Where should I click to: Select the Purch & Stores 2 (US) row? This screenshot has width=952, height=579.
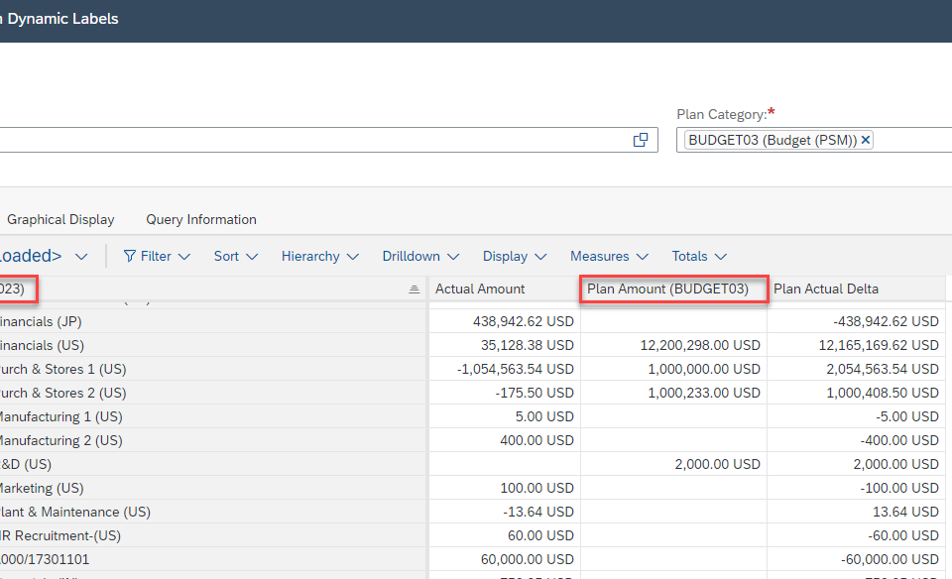point(212,393)
